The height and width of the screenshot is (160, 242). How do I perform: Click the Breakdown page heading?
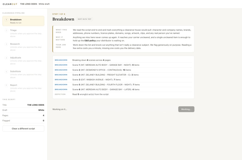click(63, 19)
